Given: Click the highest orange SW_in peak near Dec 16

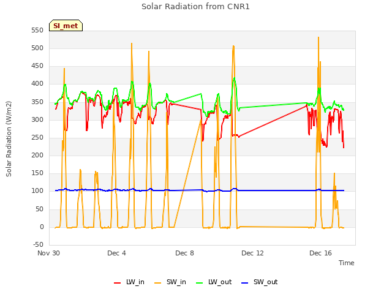Looking at the screenshot, I should click(318, 37).
